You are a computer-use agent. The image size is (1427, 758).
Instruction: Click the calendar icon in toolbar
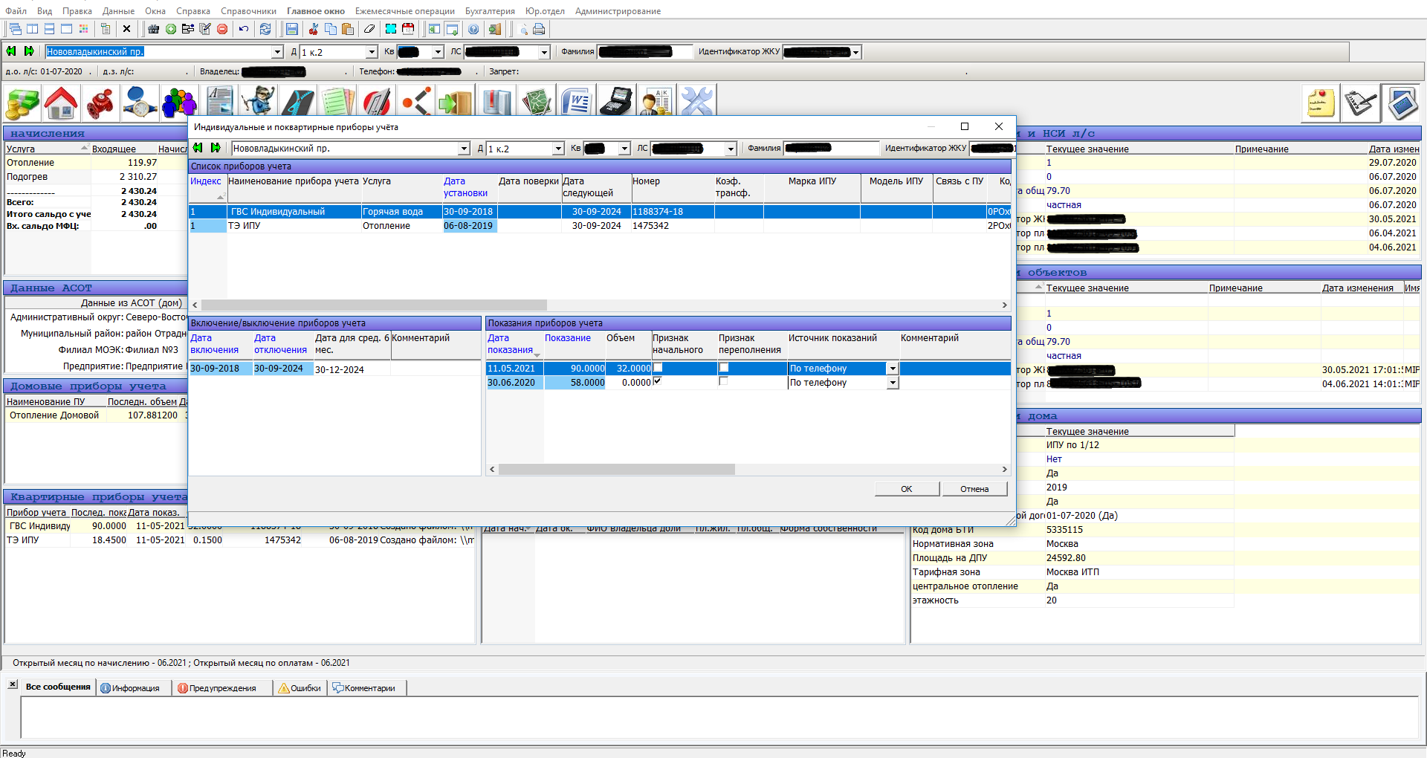(x=408, y=29)
